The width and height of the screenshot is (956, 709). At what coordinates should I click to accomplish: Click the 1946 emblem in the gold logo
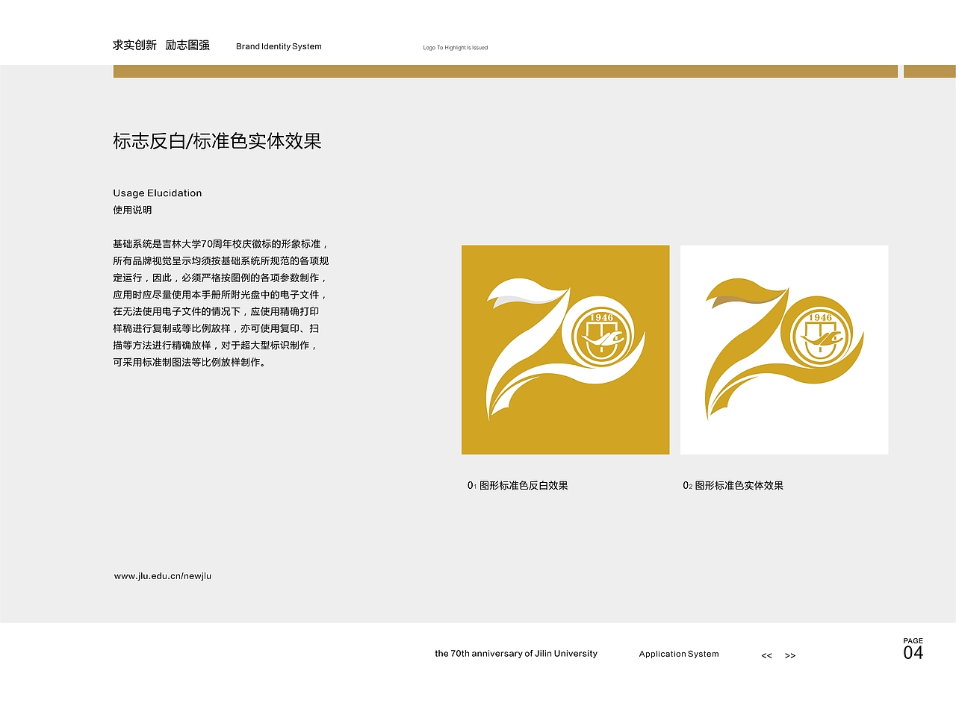[x=602, y=337]
